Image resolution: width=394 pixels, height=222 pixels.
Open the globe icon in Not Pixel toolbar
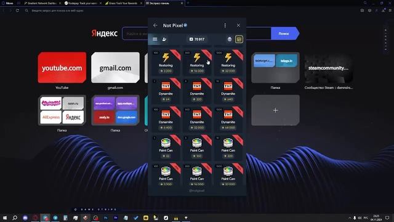230,39
